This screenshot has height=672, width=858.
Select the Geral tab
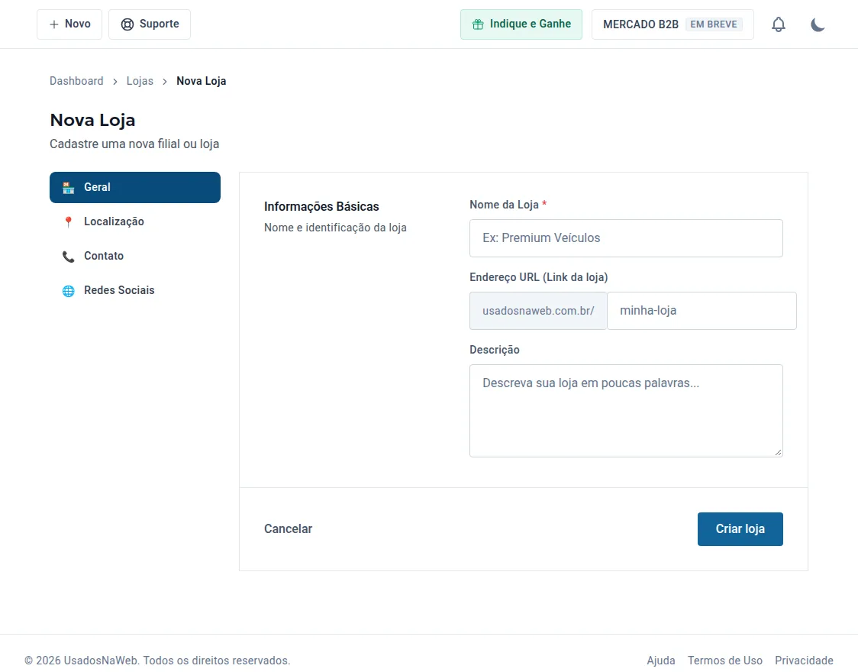tap(135, 187)
